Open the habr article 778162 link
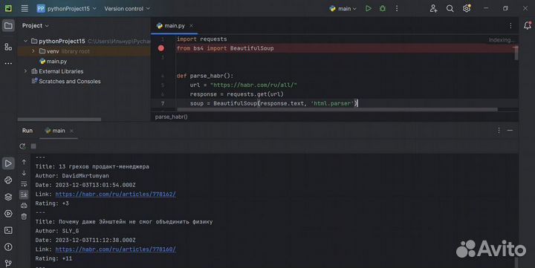This screenshot has width=535, height=268. (x=116, y=194)
